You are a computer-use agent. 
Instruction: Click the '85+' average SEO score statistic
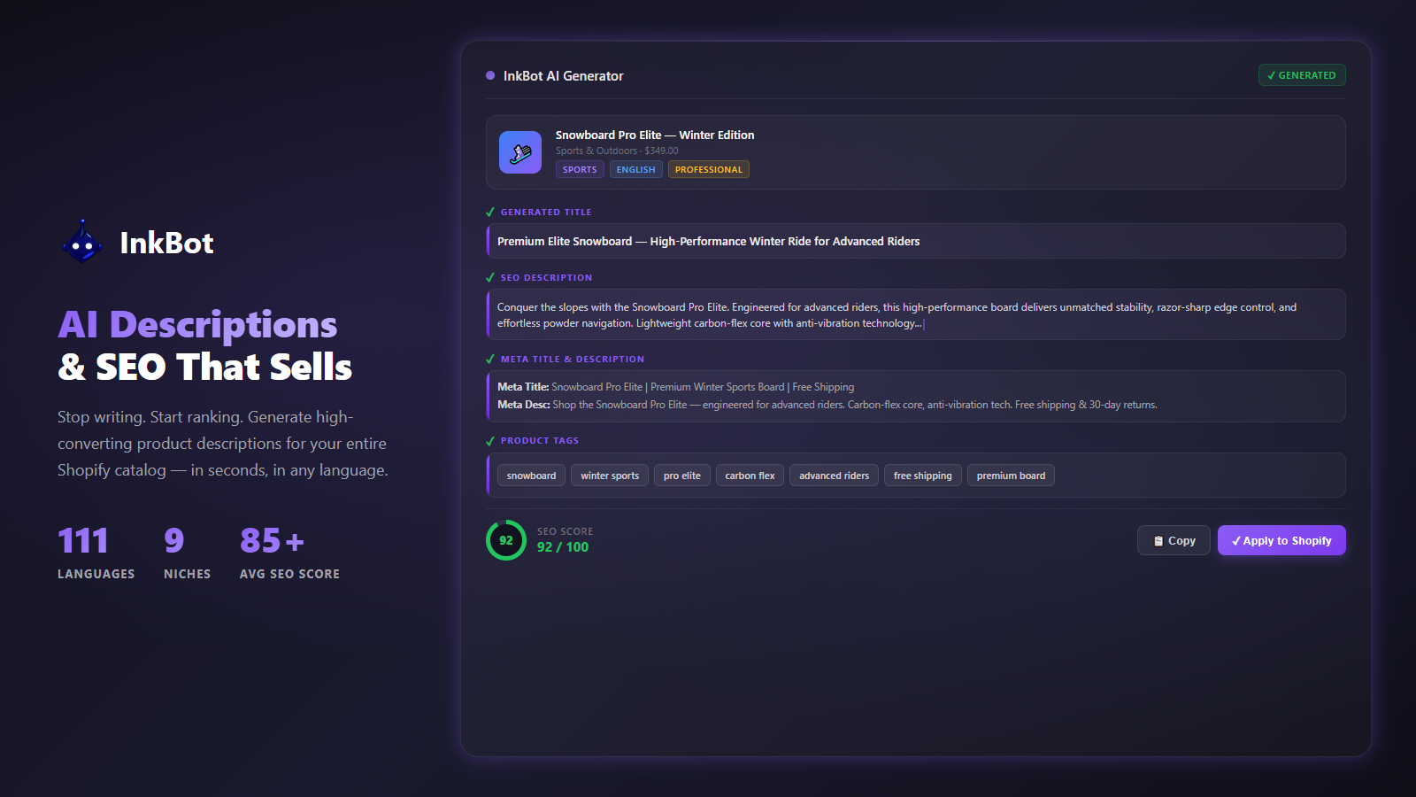click(272, 540)
